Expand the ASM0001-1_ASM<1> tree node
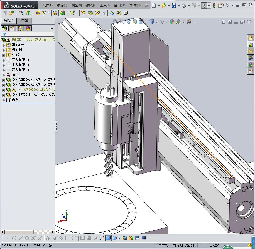This screenshot has height=249, width=255. pos(3,80)
